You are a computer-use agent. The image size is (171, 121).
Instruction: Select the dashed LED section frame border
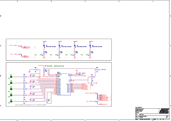coord(59,50)
